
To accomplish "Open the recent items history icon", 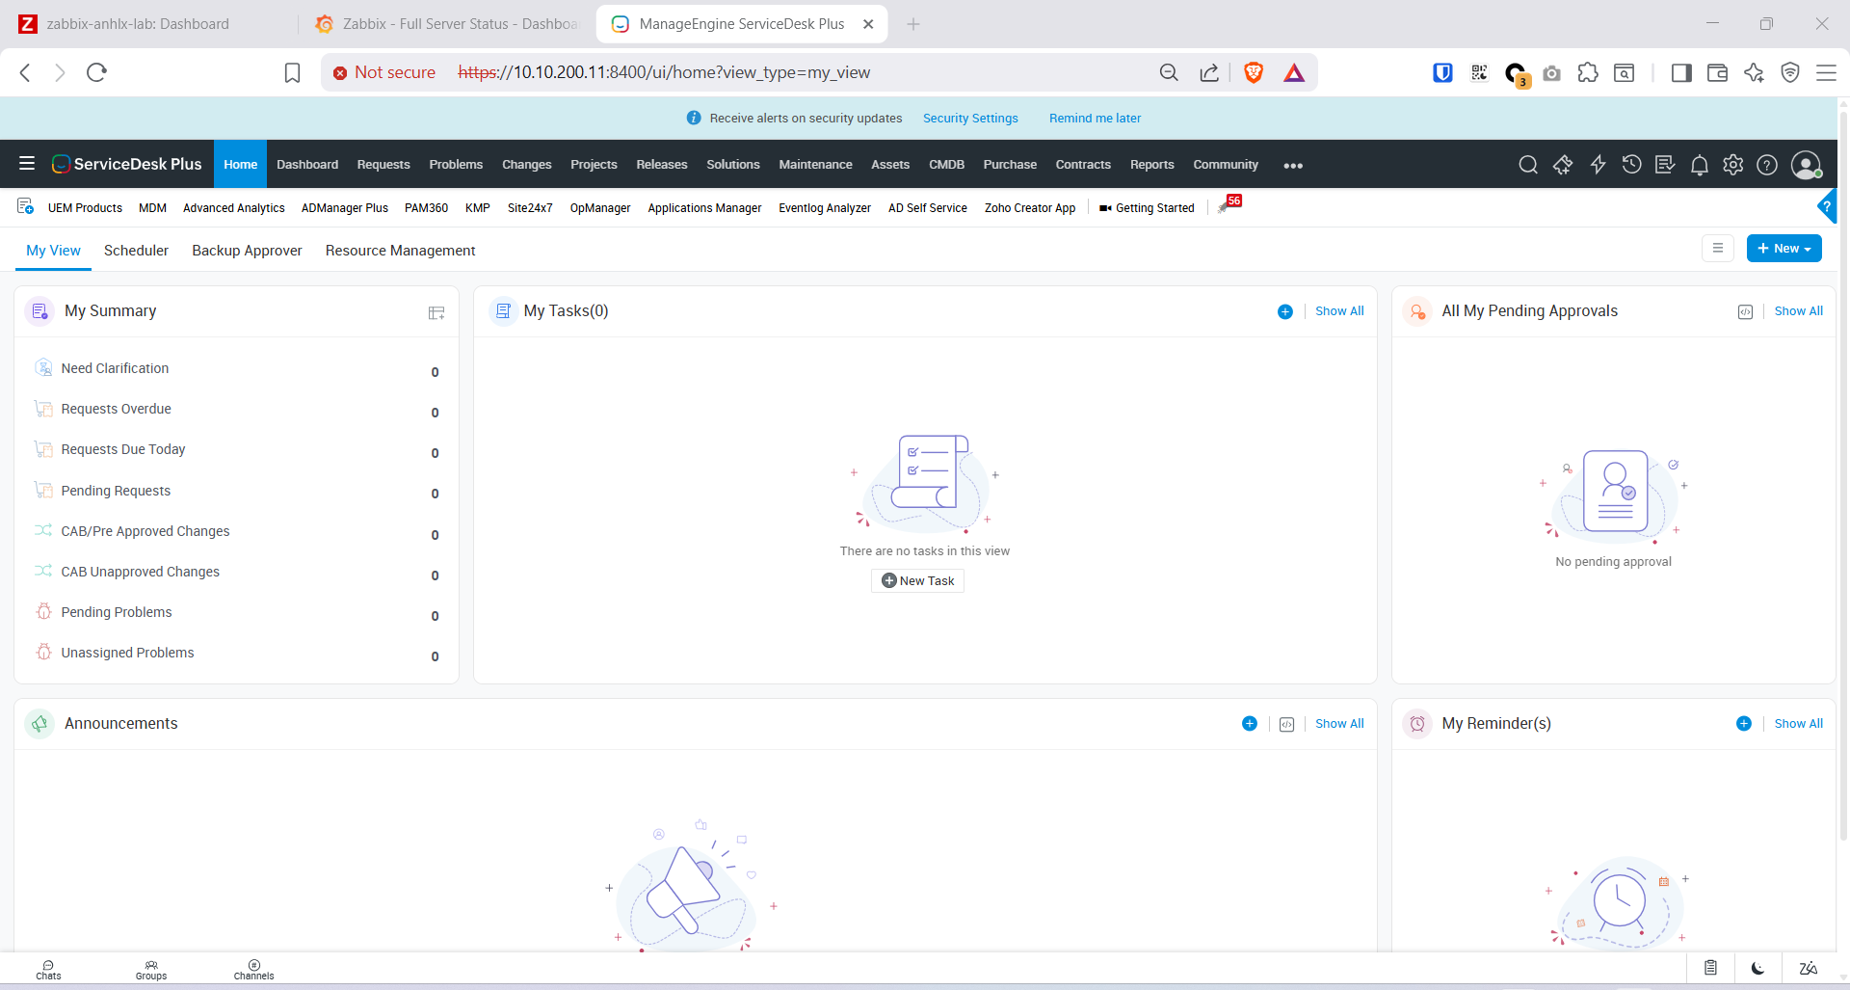I will coord(1631,165).
